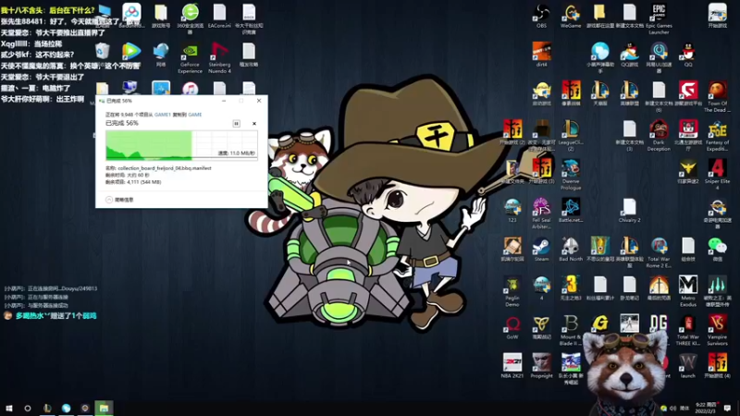Screen dimensions: 740x416
Task: Open Cortana search circle on taskbar
Action: click(x=28, y=408)
